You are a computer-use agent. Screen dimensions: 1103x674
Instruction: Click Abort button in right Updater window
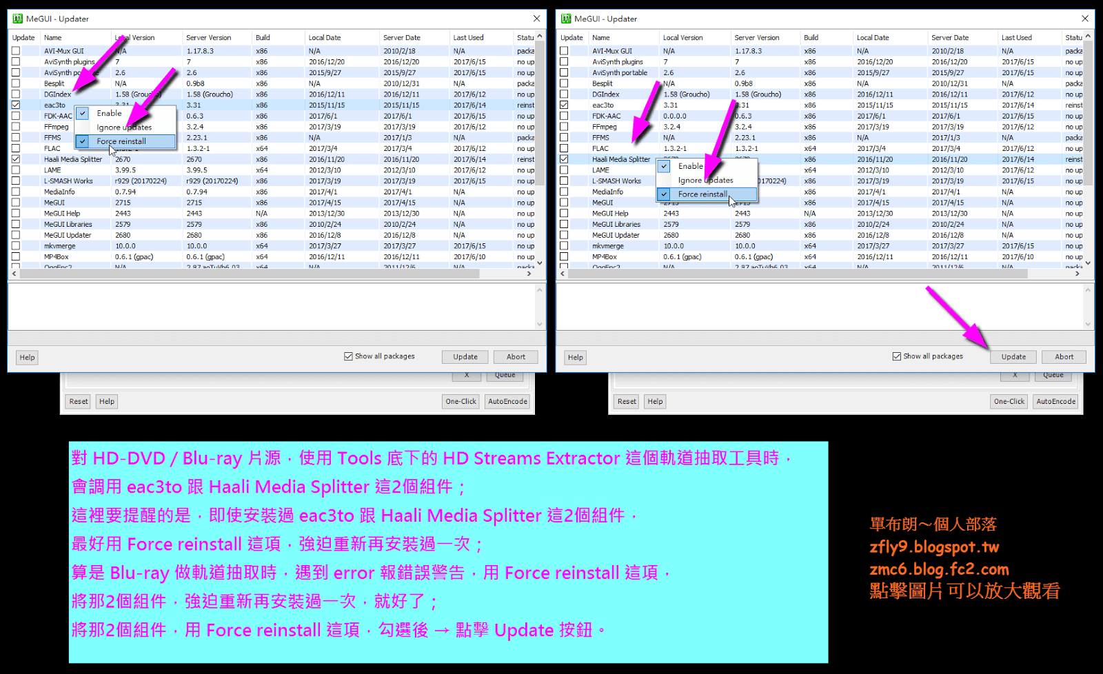[1064, 357]
